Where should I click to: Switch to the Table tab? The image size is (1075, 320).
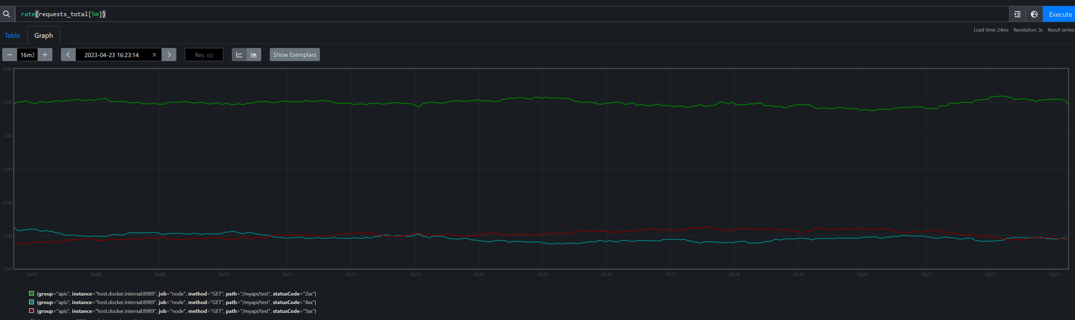tap(13, 35)
